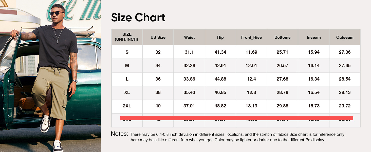This screenshot has width=371, height=152.
Task: Click the S size row label
Action: pyautogui.click(x=127, y=52)
